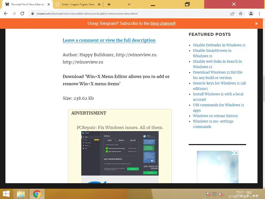This screenshot has width=265, height=199.
Task: Reload the current page
Action: (22, 13)
